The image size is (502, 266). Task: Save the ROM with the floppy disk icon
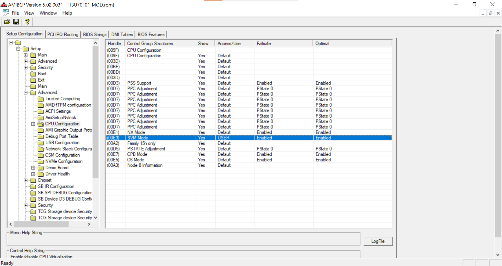click(x=16, y=22)
